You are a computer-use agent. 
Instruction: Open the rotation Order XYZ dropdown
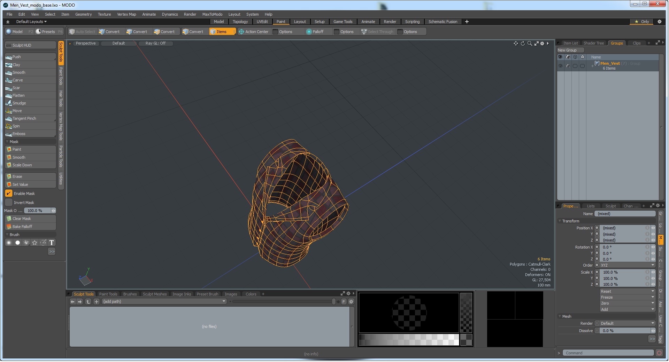tap(628, 265)
